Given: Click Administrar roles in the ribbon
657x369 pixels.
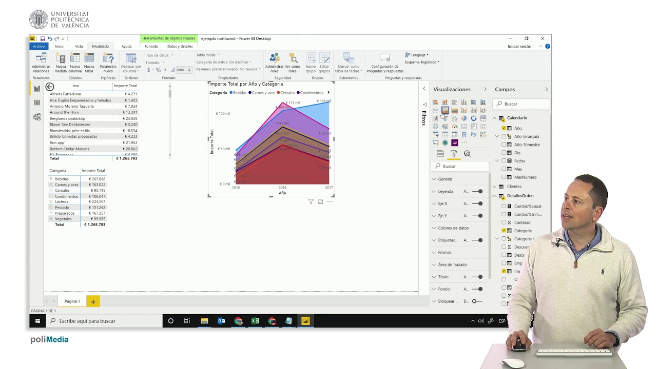Looking at the screenshot, I should pyautogui.click(x=274, y=63).
